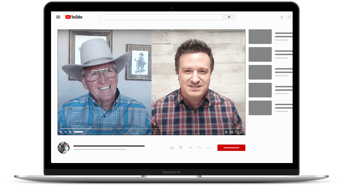The width and height of the screenshot is (343, 185).
Task: Toggle theater mode view
Action: 237,132
